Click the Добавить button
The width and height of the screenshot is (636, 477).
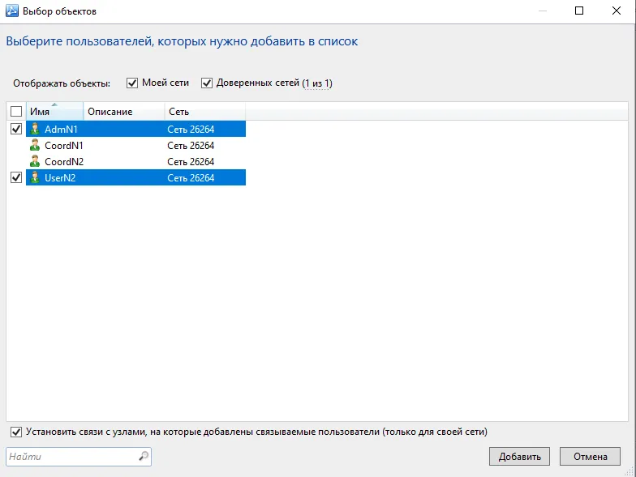click(519, 457)
